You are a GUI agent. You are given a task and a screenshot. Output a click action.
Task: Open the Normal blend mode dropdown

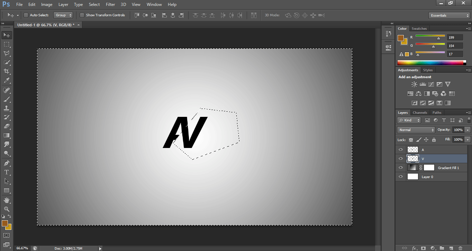(416, 130)
